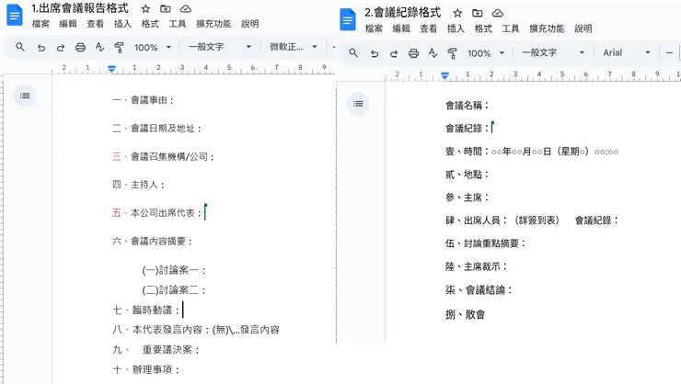Image resolution: width=681 pixels, height=384 pixels.
Task: Open 查看 menu in left document
Action: (96, 24)
